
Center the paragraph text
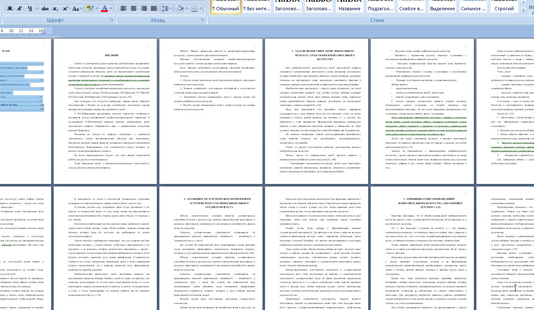[134, 9]
